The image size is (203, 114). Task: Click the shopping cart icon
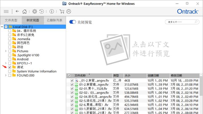coord(62,11)
